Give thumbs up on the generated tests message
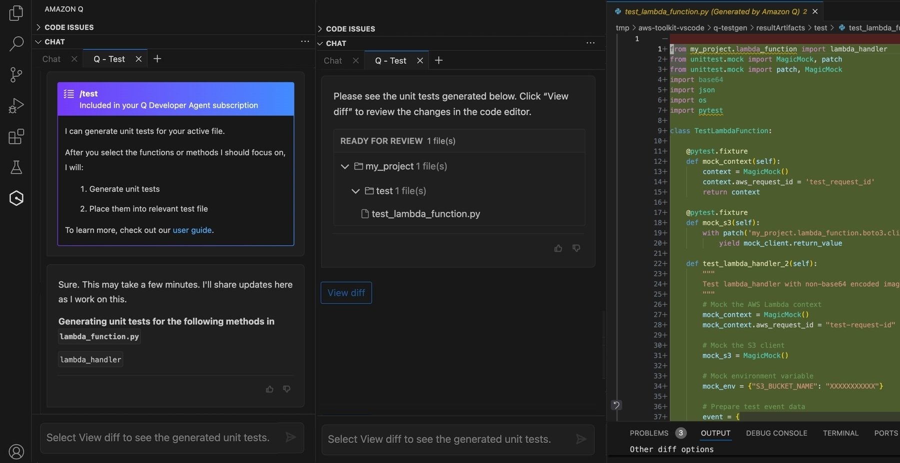Screen dimensions: 900x463 (269, 389)
